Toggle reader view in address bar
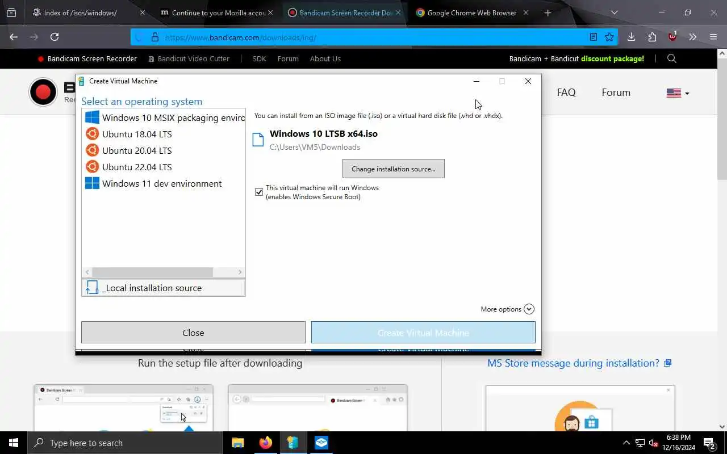Viewport: 727px width, 454px height. tap(593, 37)
